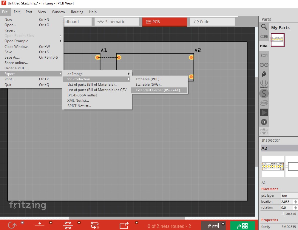Image resolution: width=298 pixels, height=230 pixels.
Task: Click the Fabricate green button icon
Action: coord(243,226)
